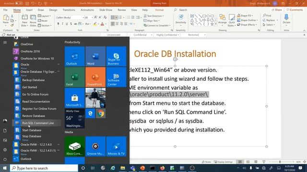This screenshot has height=172, width=307.
Task: Open Settings gear in Start menu
Action: click(5, 150)
